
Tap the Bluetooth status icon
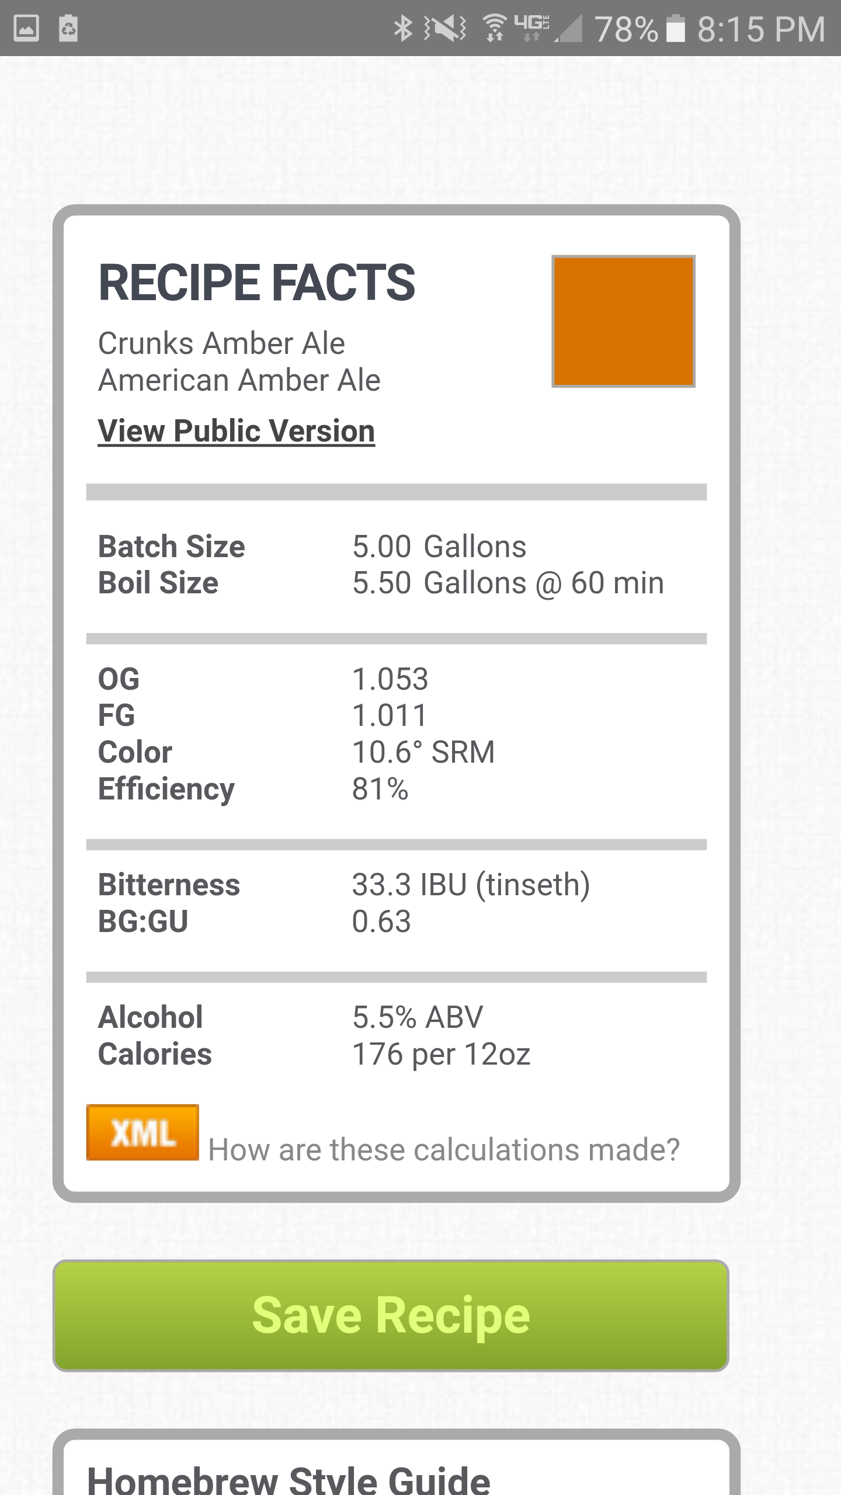pyautogui.click(x=403, y=28)
